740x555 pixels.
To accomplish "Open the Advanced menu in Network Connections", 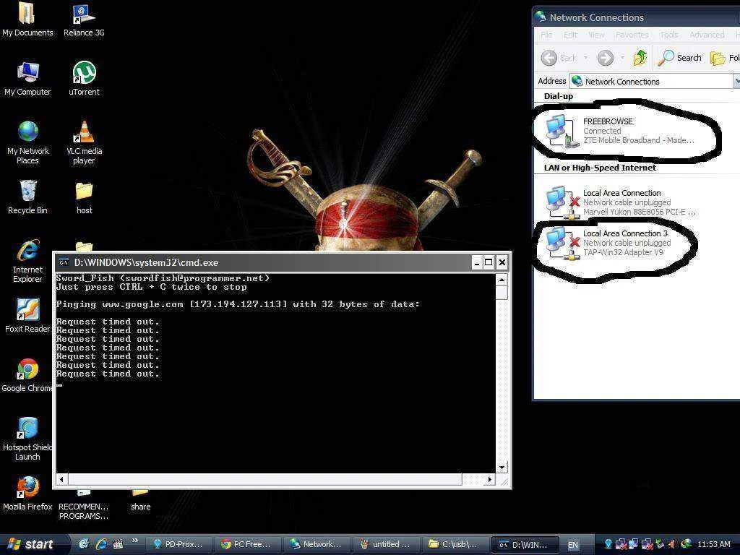I will (x=707, y=35).
